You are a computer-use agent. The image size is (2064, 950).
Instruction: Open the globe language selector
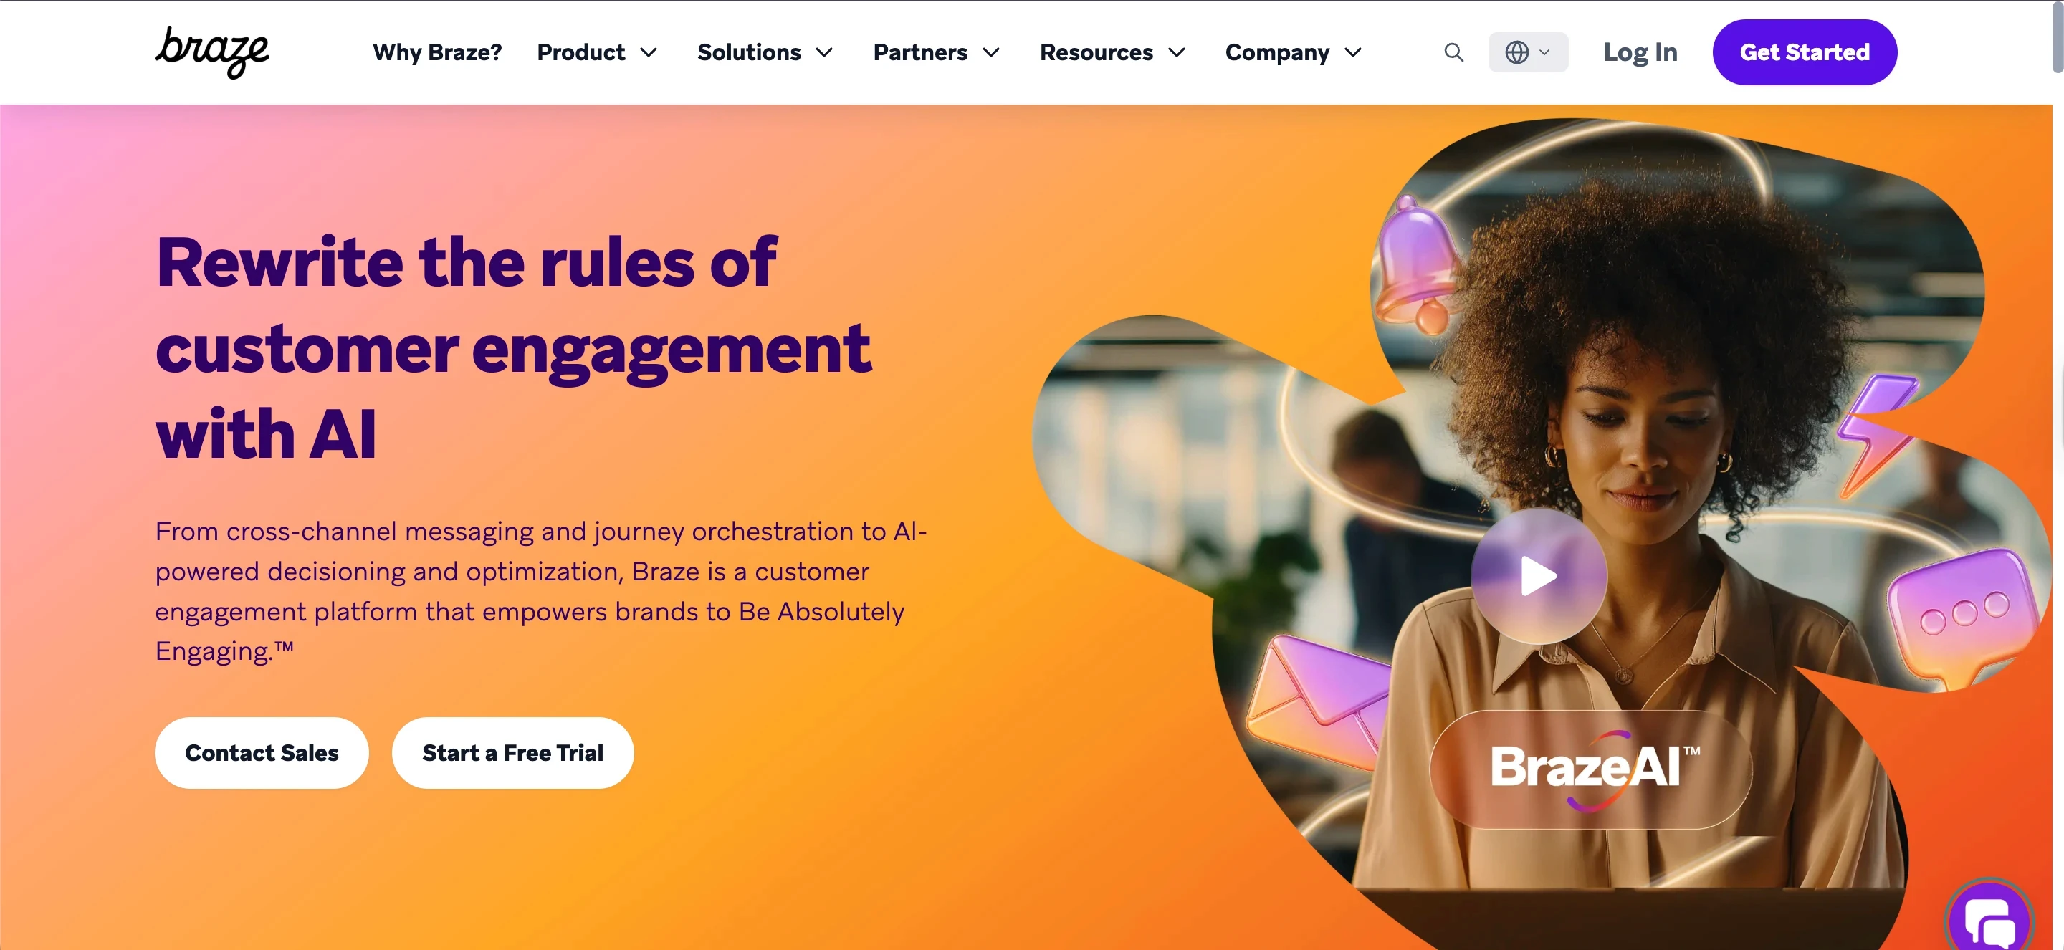coord(1528,52)
